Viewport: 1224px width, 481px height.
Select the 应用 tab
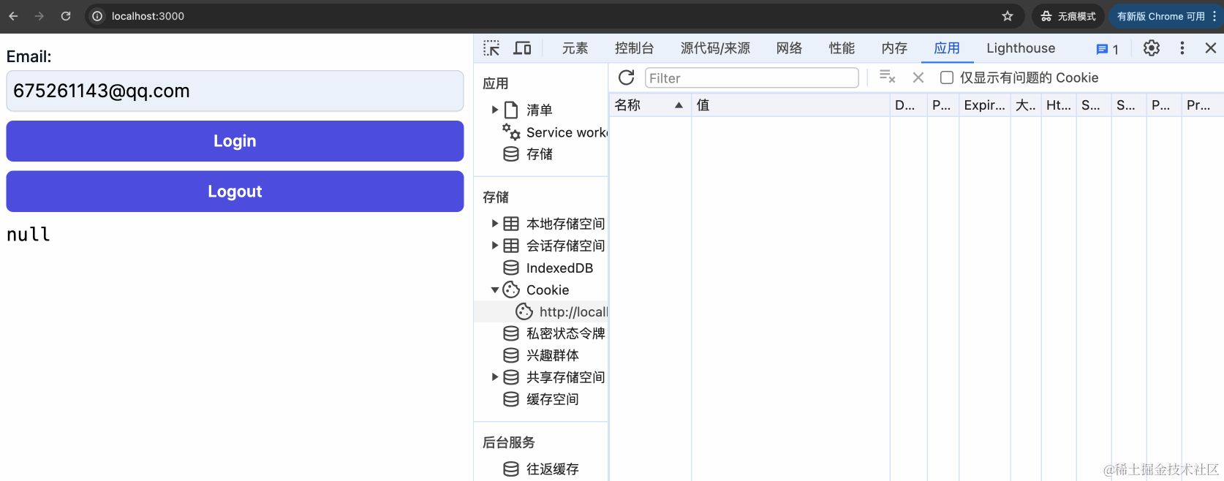coord(947,48)
